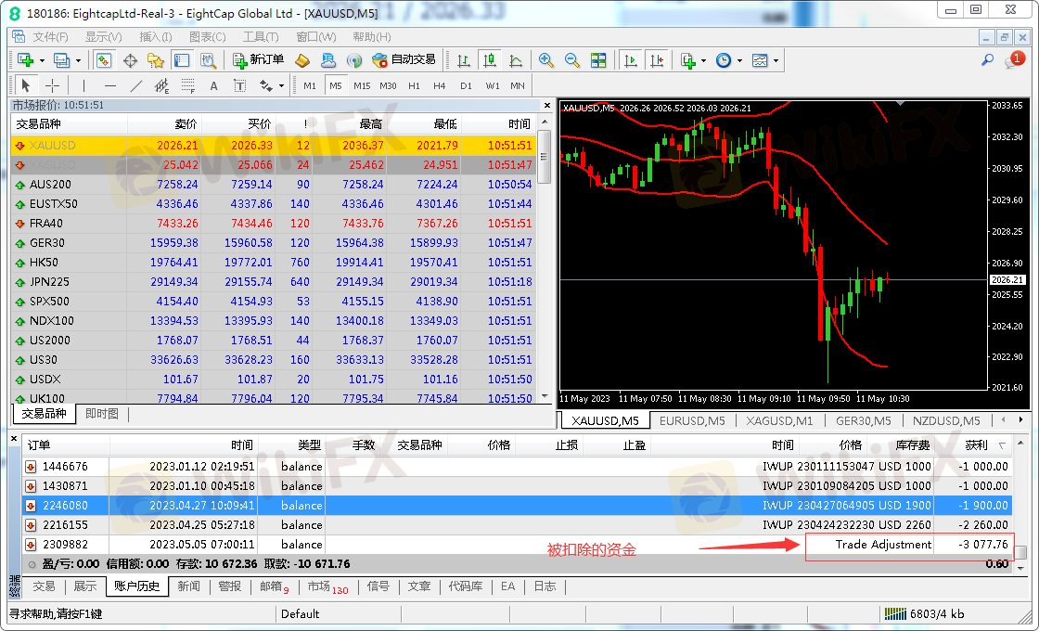
Task: Toggle the Terminal panel icon
Action: pyautogui.click(x=182, y=60)
